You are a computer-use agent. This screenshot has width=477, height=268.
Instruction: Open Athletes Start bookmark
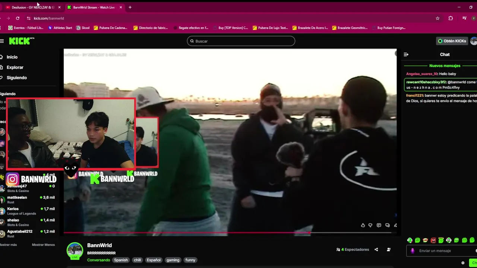pyautogui.click(x=60, y=28)
